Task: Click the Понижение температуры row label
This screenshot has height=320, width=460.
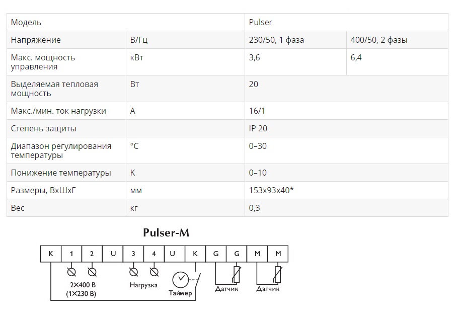Action: pyautogui.click(x=61, y=173)
